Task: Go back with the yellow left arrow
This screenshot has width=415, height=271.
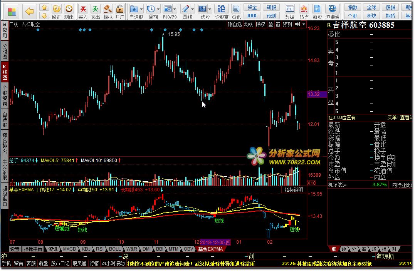Action: click(x=29, y=12)
